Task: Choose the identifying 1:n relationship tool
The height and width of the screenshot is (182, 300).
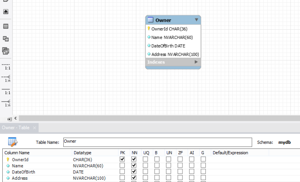Action: coord(6,102)
